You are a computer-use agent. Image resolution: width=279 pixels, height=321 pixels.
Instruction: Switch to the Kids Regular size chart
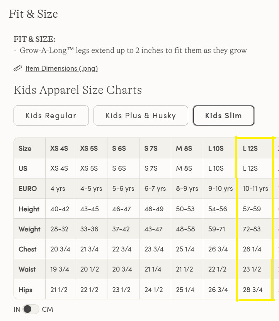[x=51, y=115]
